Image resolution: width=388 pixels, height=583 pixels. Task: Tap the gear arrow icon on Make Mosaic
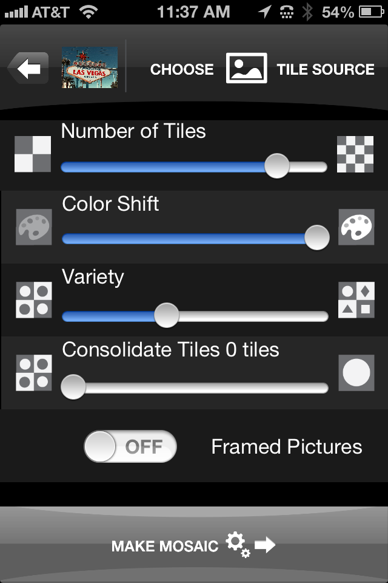click(250, 545)
